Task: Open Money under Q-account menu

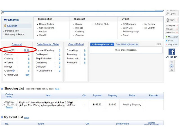Action: pyautogui.click(x=79, y=24)
